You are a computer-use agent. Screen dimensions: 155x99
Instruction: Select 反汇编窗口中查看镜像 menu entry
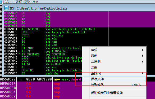[x=107, y=93]
